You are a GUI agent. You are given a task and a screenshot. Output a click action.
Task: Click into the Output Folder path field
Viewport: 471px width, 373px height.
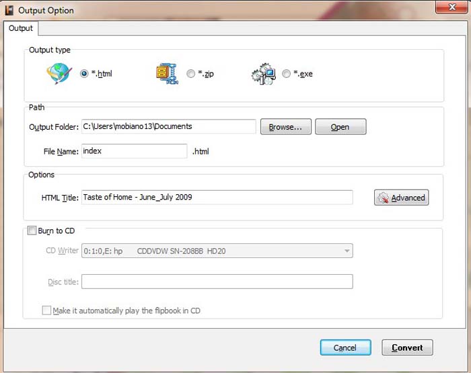[x=169, y=126]
